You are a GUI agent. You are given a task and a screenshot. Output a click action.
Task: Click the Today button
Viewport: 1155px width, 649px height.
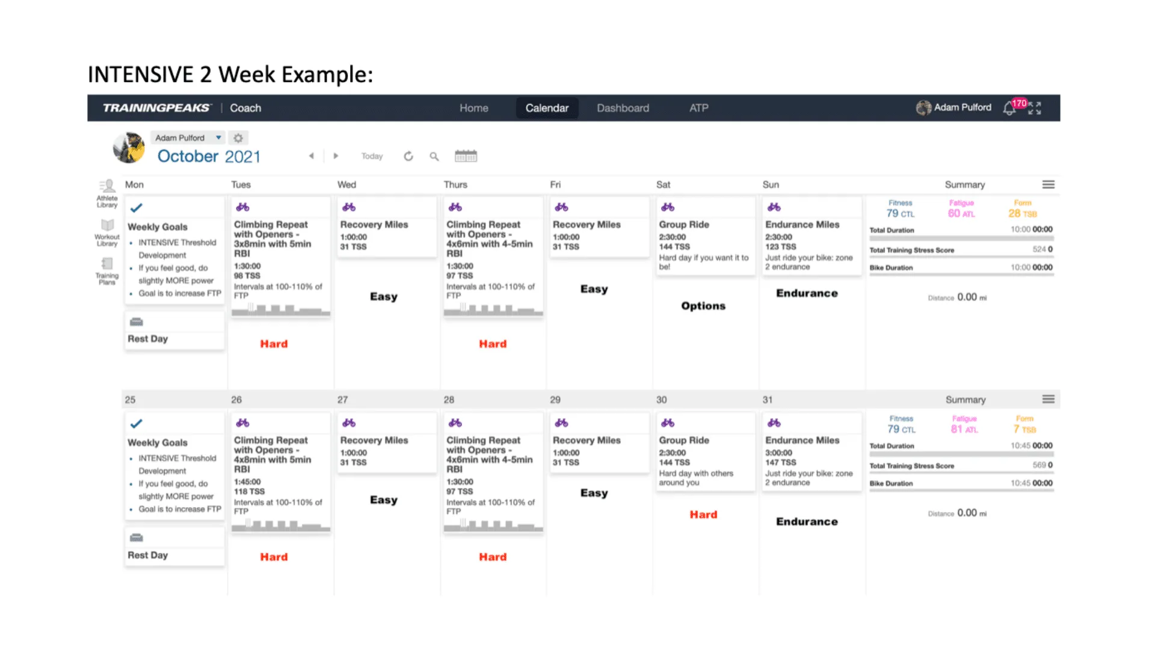pyautogui.click(x=372, y=156)
